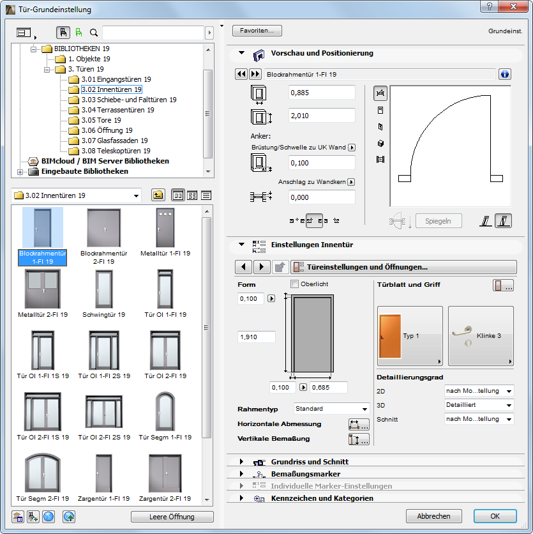Switch to list view of doors
Screen dimensions: 533x534
206,195
